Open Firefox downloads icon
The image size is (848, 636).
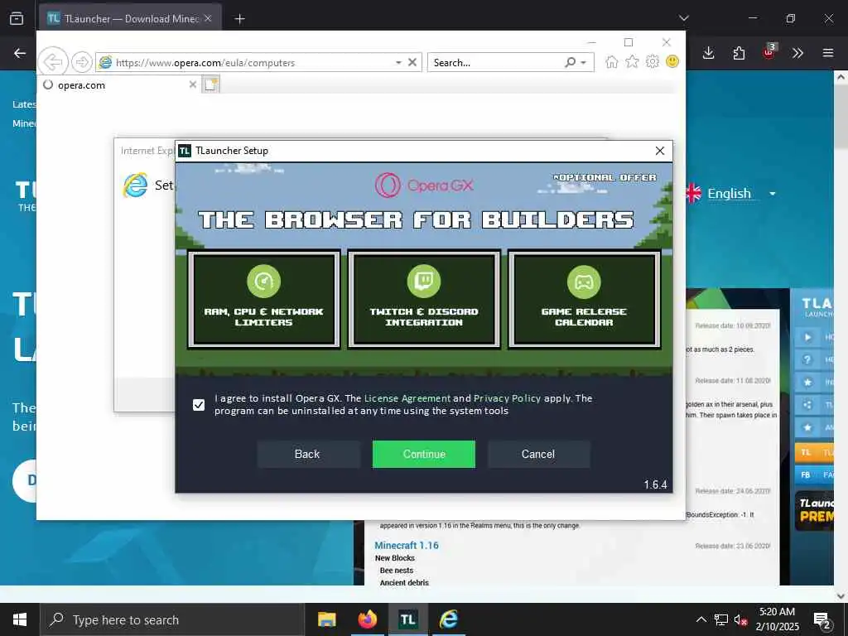[x=709, y=53]
